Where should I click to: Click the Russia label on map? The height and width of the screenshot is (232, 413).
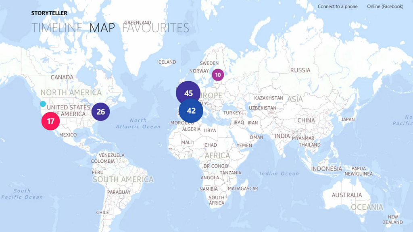pyautogui.click(x=300, y=70)
